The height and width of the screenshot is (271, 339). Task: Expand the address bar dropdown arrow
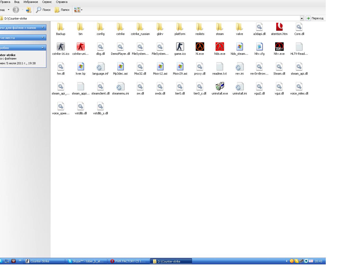302,18
